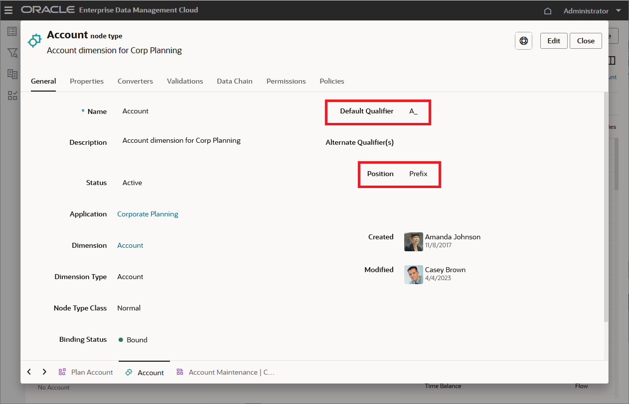Go to Home via house icon
The width and height of the screenshot is (629, 404).
(548, 10)
